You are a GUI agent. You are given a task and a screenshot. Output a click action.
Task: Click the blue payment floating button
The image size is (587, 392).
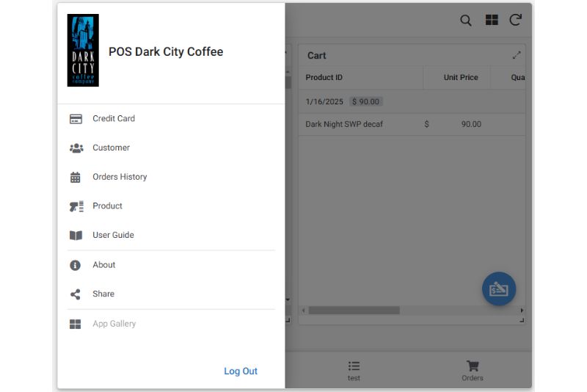pyautogui.click(x=499, y=288)
